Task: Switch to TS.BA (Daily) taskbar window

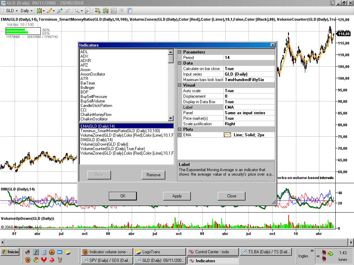Action: (x=266, y=252)
